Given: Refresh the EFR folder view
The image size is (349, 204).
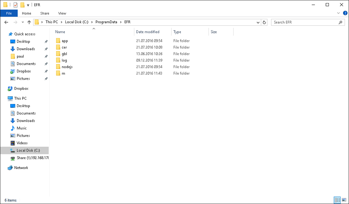Looking at the screenshot, I should 264,22.
